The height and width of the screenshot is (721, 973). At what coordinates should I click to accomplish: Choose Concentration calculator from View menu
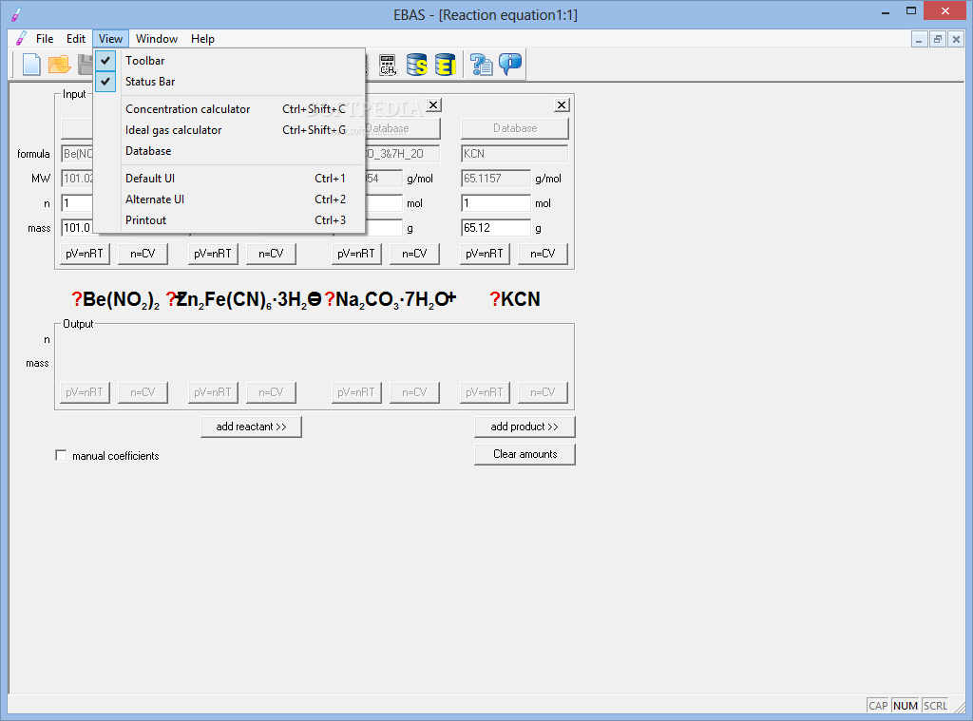pyautogui.click(x=230, y=108)
